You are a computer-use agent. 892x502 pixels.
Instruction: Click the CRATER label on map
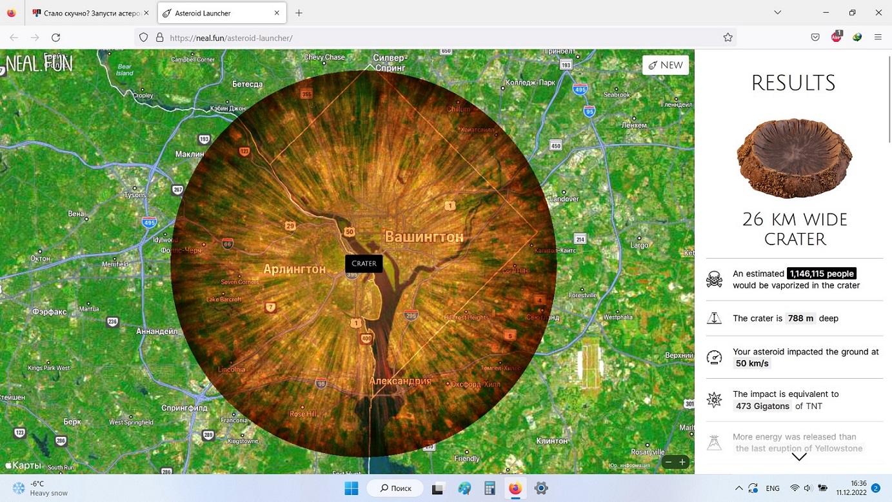[x=364, y=263]
